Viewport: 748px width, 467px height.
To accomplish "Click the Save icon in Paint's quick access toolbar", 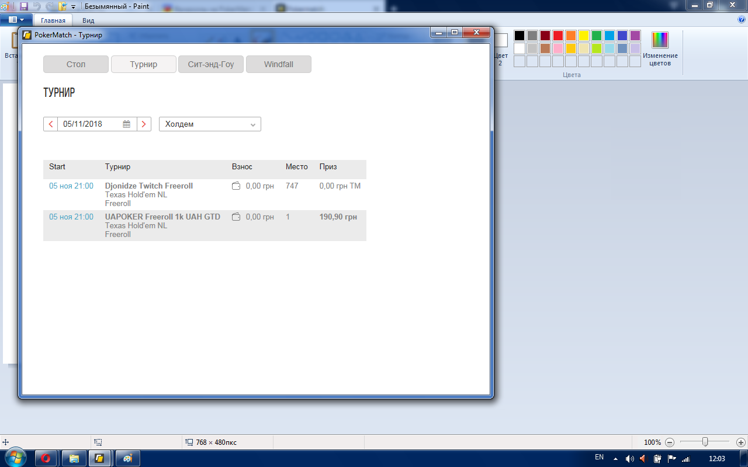I will [24, 6].
